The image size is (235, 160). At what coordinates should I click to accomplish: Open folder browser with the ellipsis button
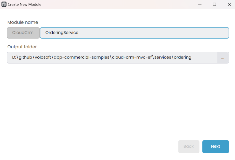tap(223, 58)
